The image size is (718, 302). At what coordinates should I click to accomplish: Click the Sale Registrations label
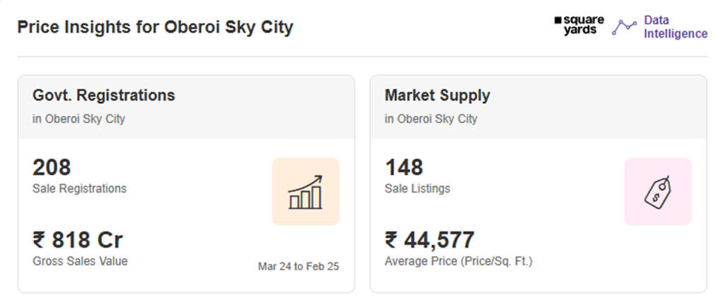[x=80, y=189]
